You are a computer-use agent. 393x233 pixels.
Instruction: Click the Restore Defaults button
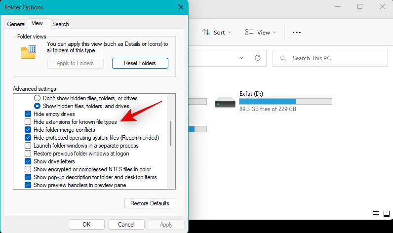150,203
